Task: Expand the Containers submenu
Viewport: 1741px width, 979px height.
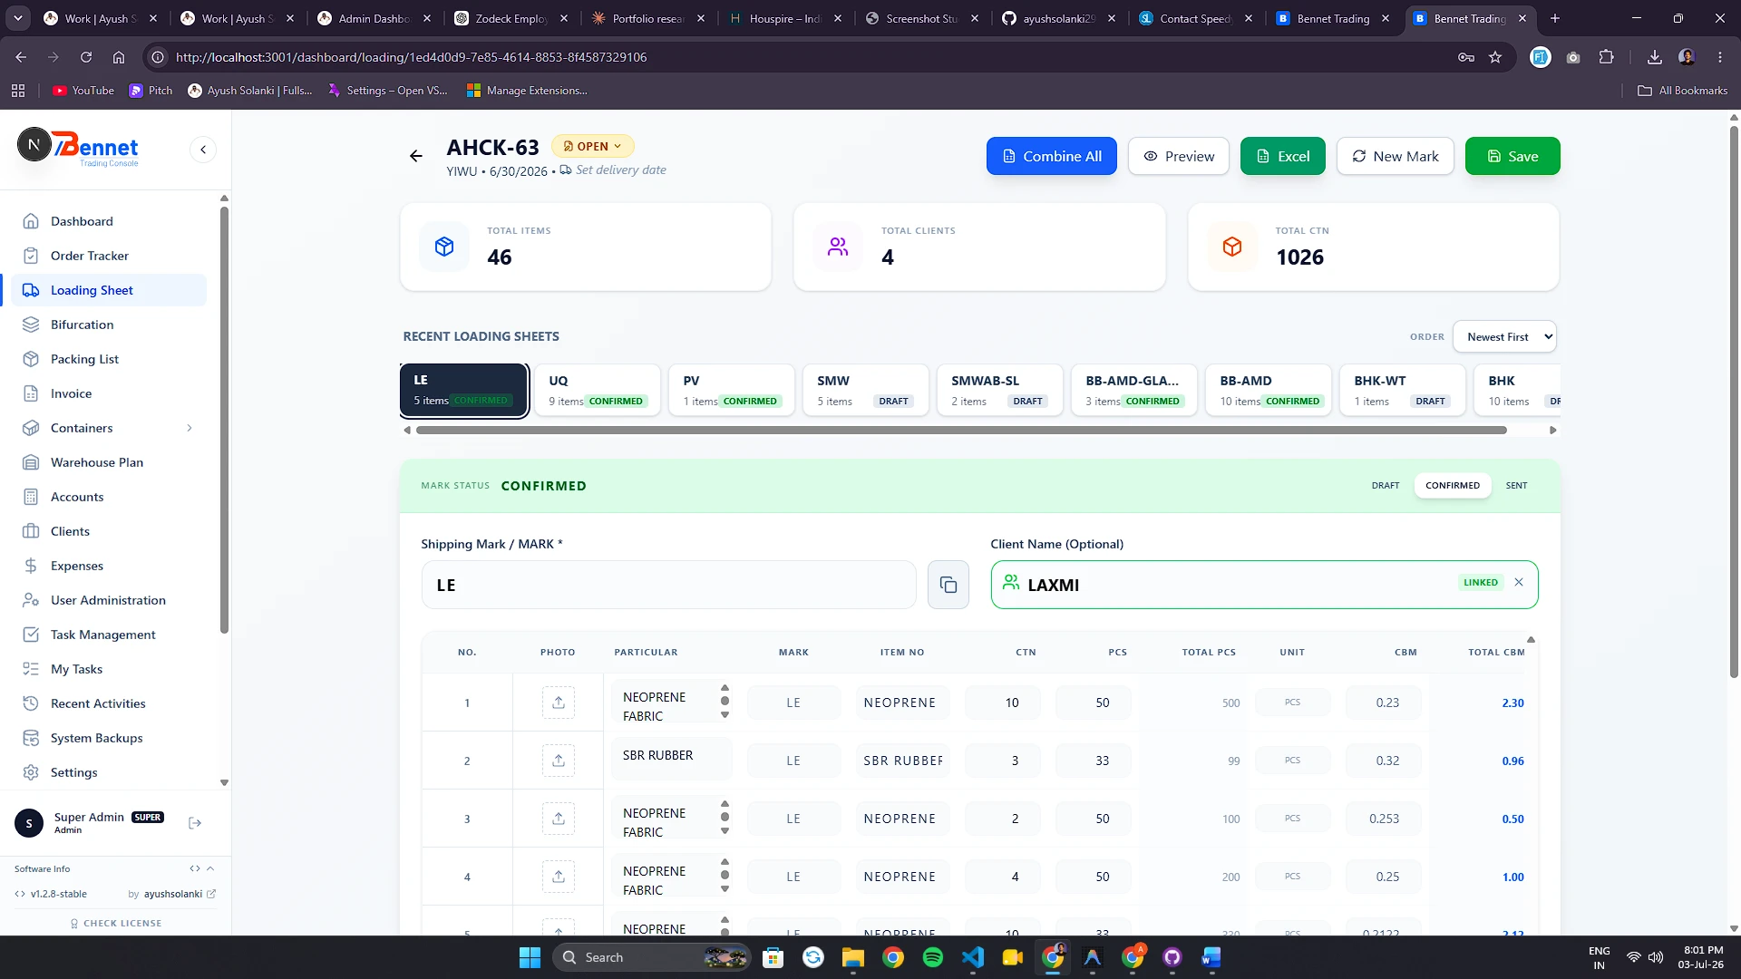Action: click(x=190, y=428)
